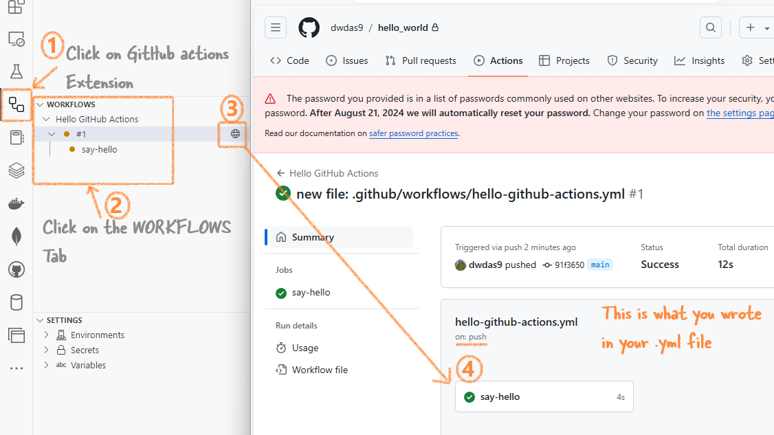Collapse the WORKFLOWS section
This screenshot has width=774, height=435.
pos(40,104)
